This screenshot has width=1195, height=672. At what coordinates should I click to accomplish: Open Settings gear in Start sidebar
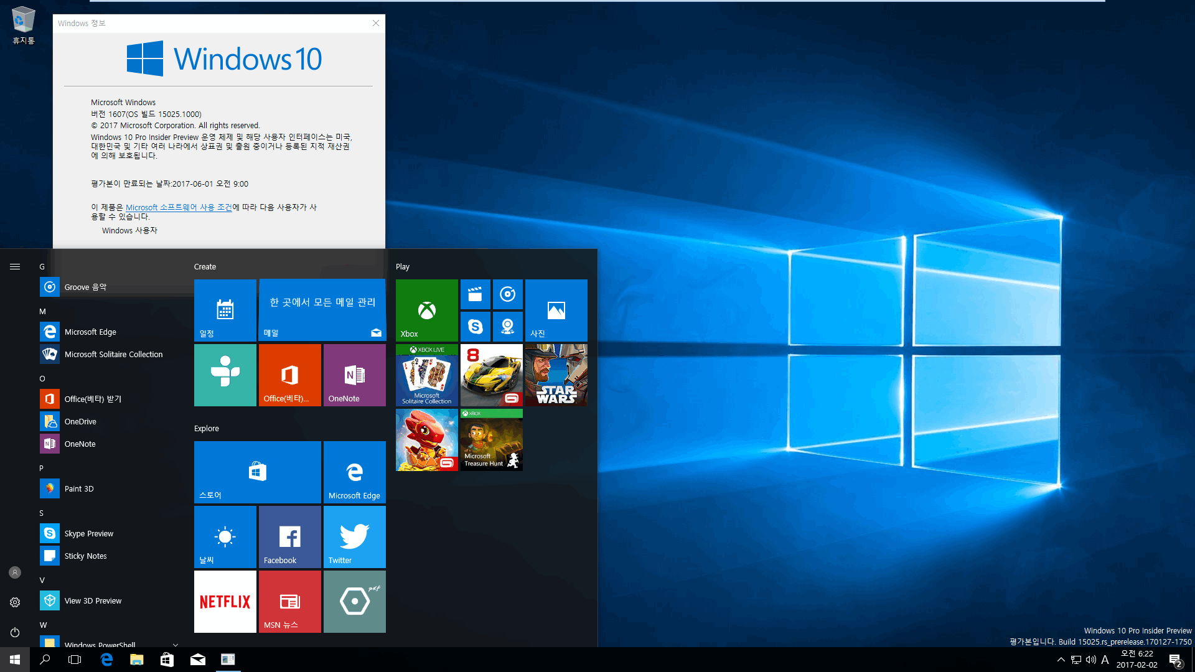(15, 602)
